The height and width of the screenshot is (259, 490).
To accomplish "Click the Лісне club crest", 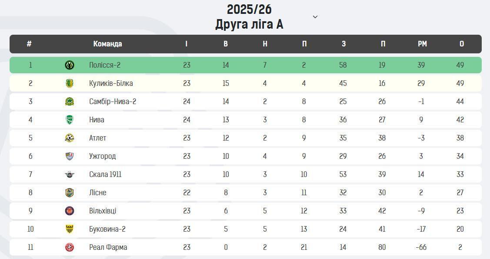I will point(70,193).
